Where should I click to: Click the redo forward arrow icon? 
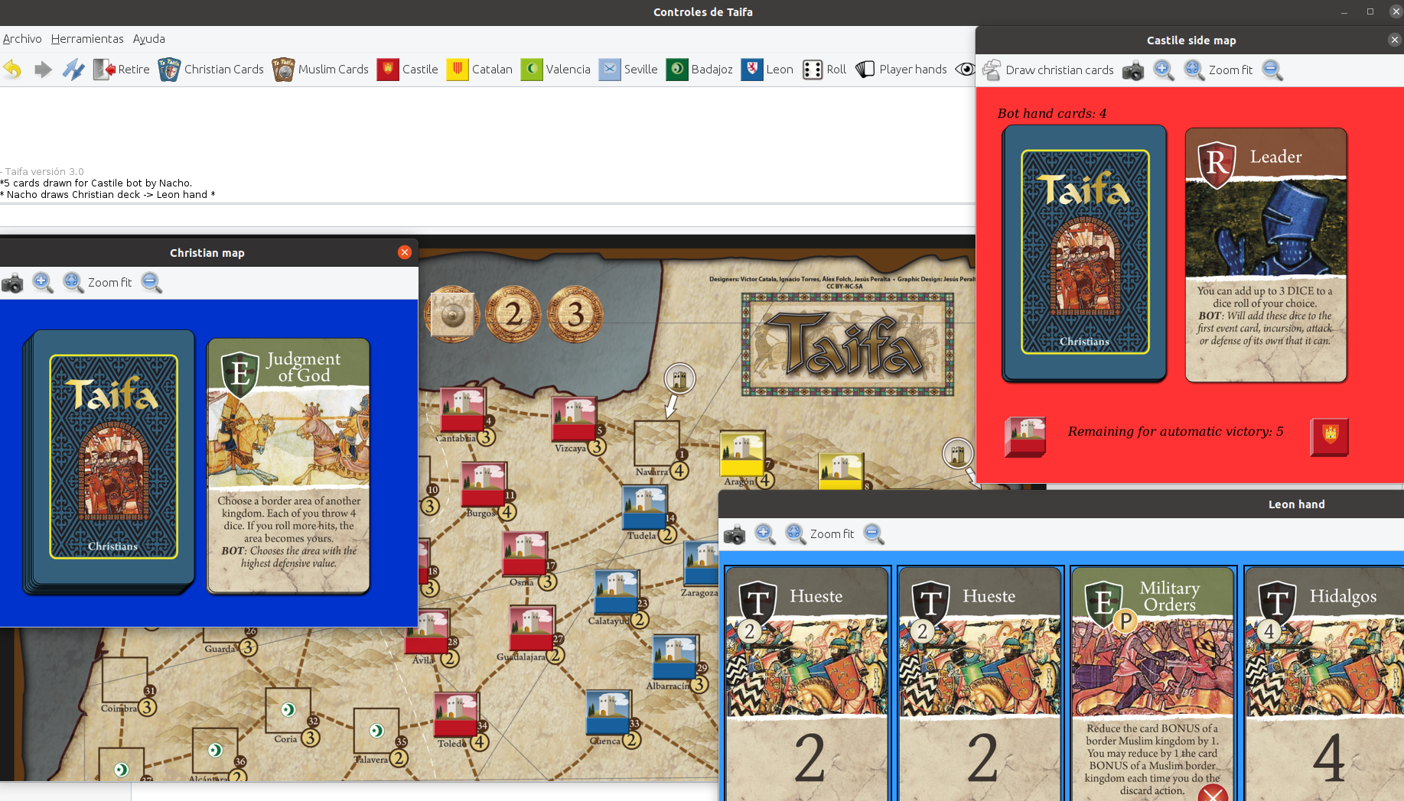click(44, 70)
